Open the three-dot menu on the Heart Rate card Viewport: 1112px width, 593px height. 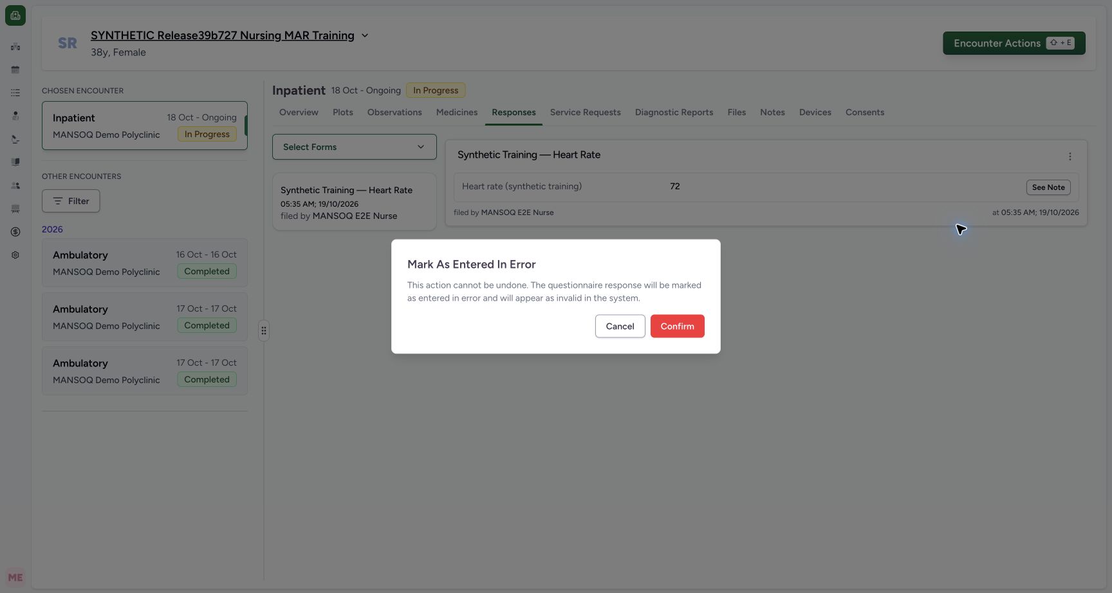click(x=1070, y=156)
